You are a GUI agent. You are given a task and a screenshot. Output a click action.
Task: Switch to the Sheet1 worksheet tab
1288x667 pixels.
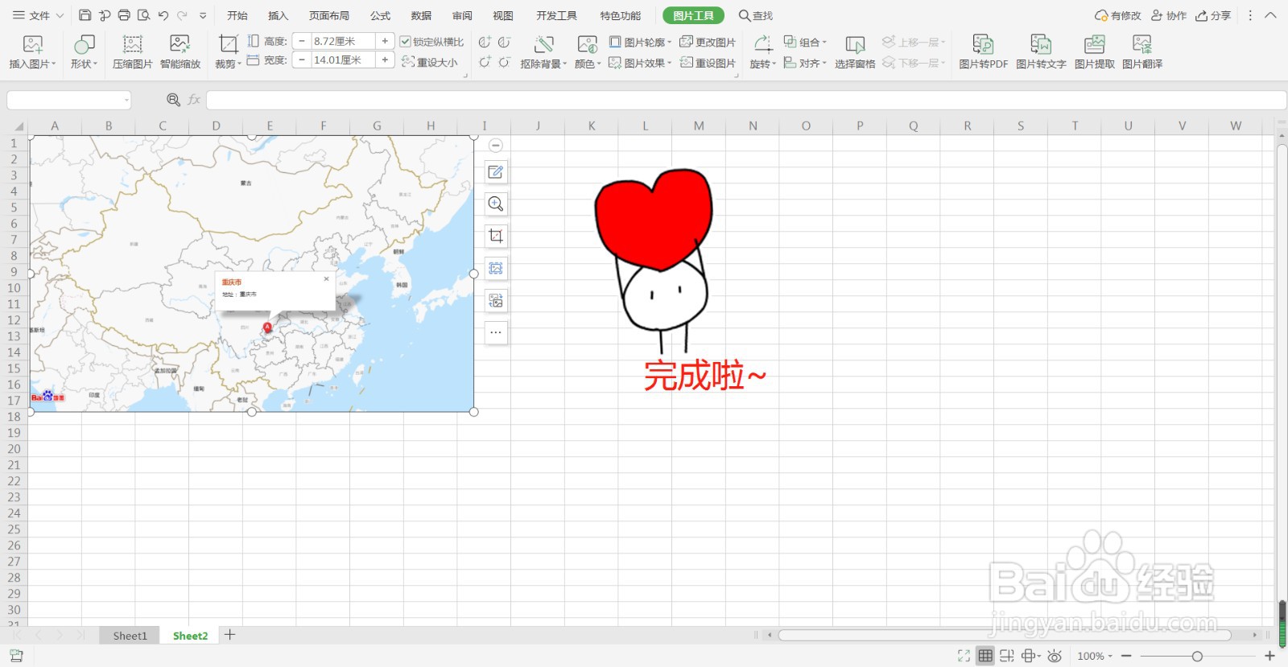[130, 636]
